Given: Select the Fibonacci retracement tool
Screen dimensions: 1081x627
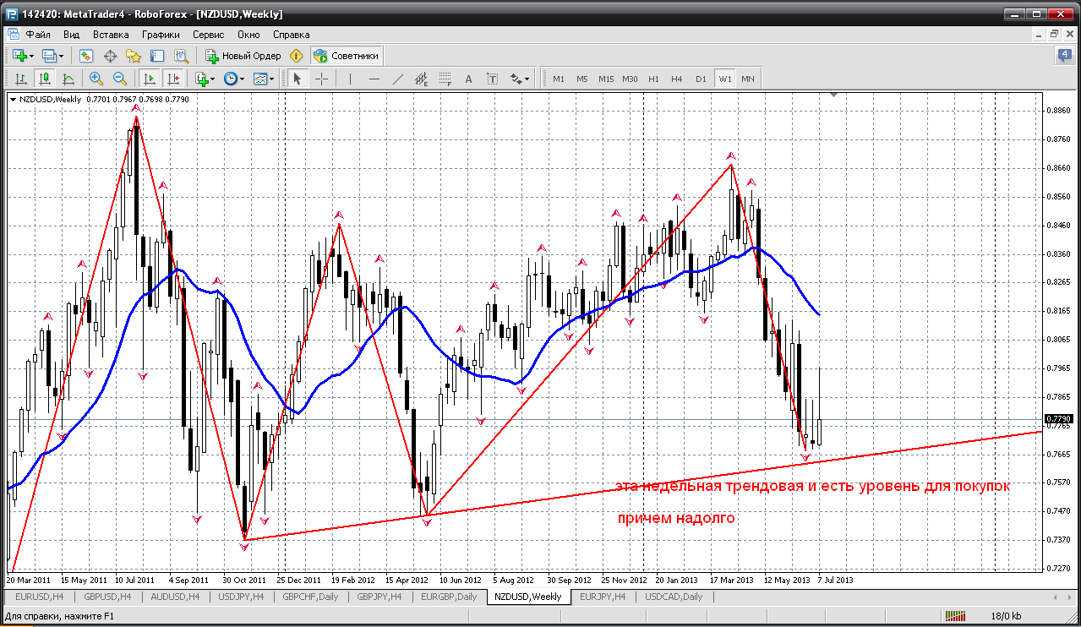Looking at the screenshot, I should pyautogui.click(x=445, y=79).
